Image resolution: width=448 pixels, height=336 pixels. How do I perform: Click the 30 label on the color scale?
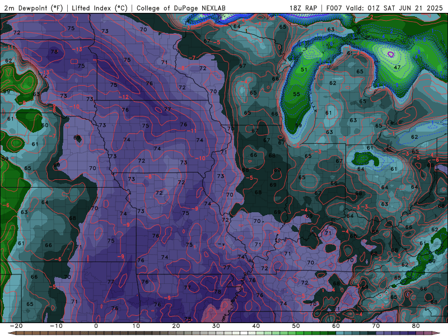pyautogui.click(x=216, y=326)
